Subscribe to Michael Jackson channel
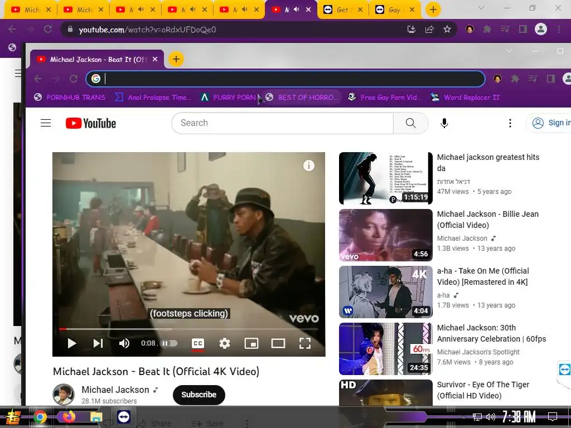The width and height of the screenshot is (571, 428). 199,395
